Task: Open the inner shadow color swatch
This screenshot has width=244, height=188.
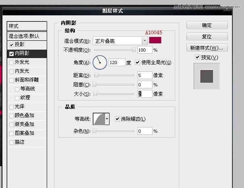Action: (155, 40)
